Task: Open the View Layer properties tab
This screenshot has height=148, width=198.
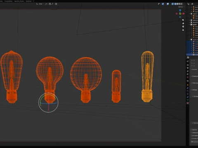Action: click(188, 71)
